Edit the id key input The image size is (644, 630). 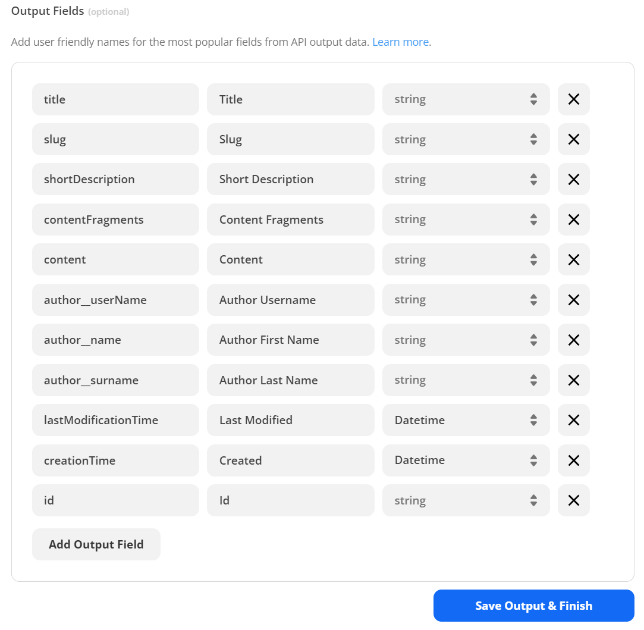[x=115, y=500]
